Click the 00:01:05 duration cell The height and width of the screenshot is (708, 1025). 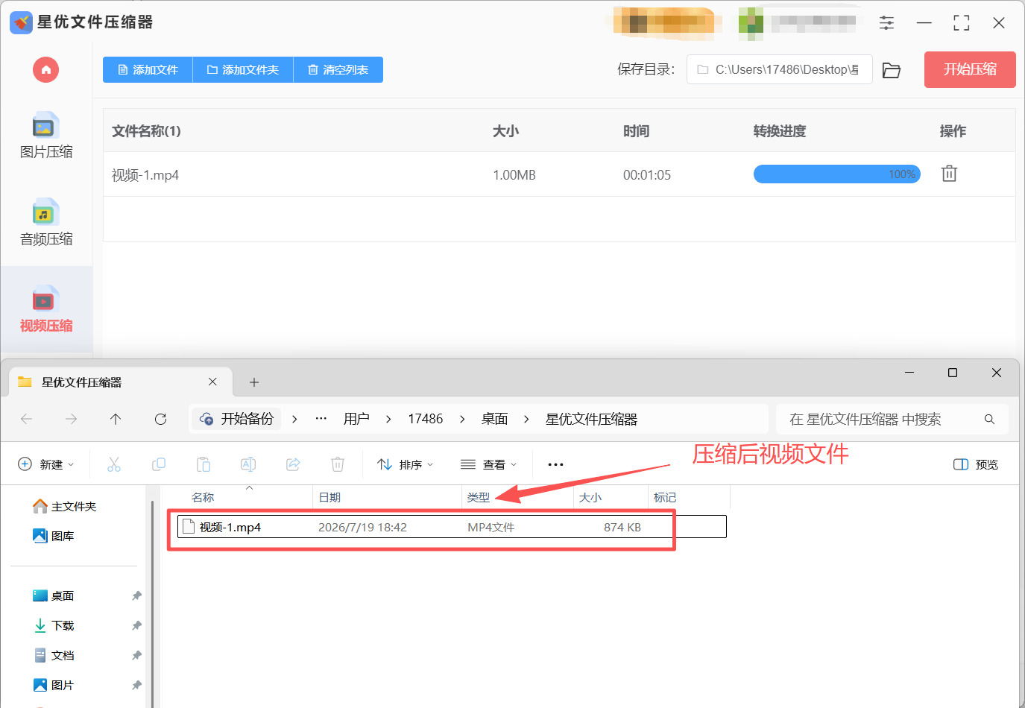(x=647, y=175)
